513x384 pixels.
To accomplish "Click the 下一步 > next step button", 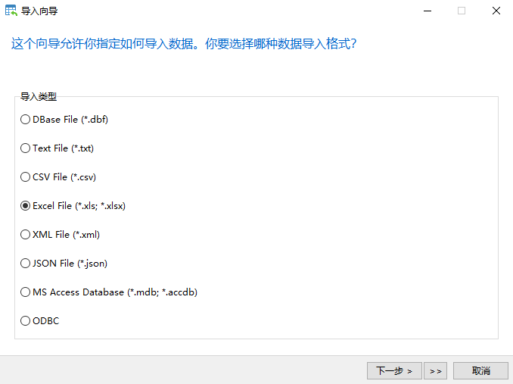I will coord(394,371).
